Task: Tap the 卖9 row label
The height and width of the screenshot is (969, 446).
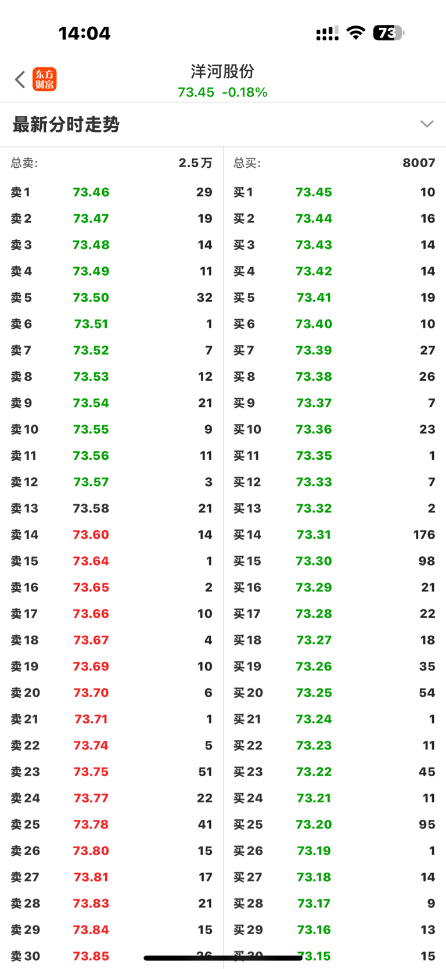Action: (21, 403)
